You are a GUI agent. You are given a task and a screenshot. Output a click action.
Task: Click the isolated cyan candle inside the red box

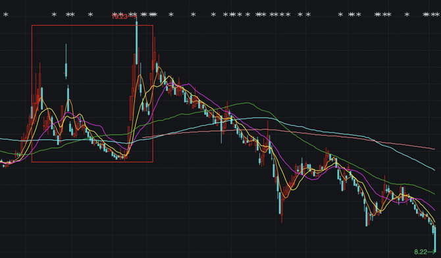pos(66,61)
